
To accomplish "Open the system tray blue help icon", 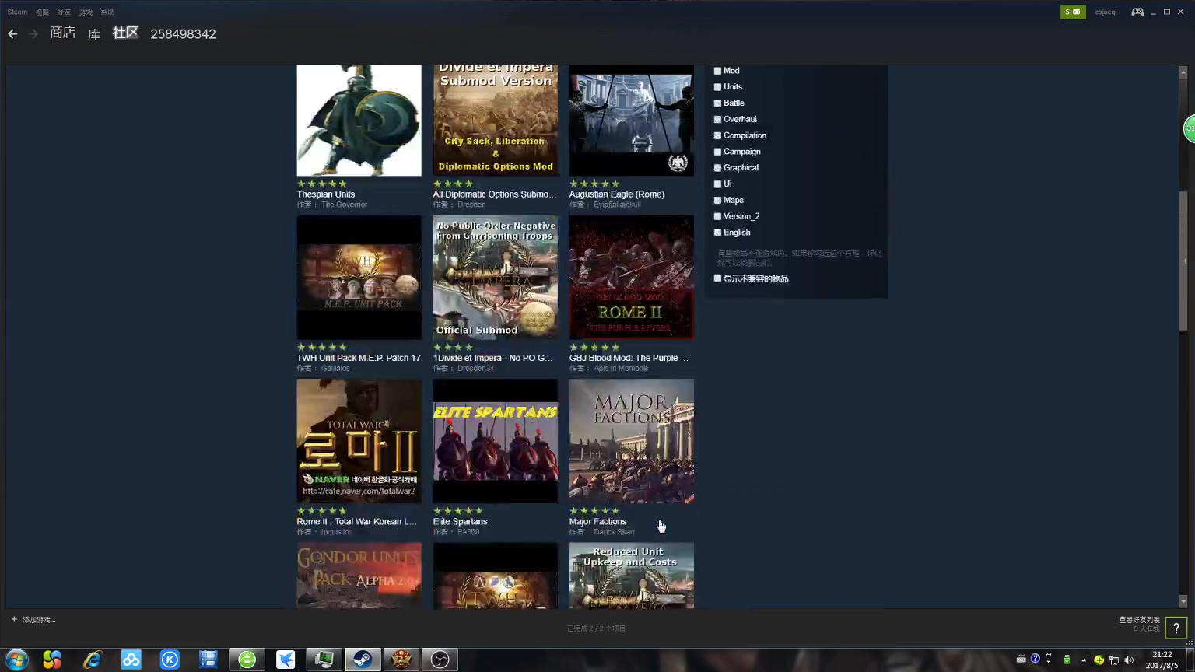I will click(x=1035, y=659).
